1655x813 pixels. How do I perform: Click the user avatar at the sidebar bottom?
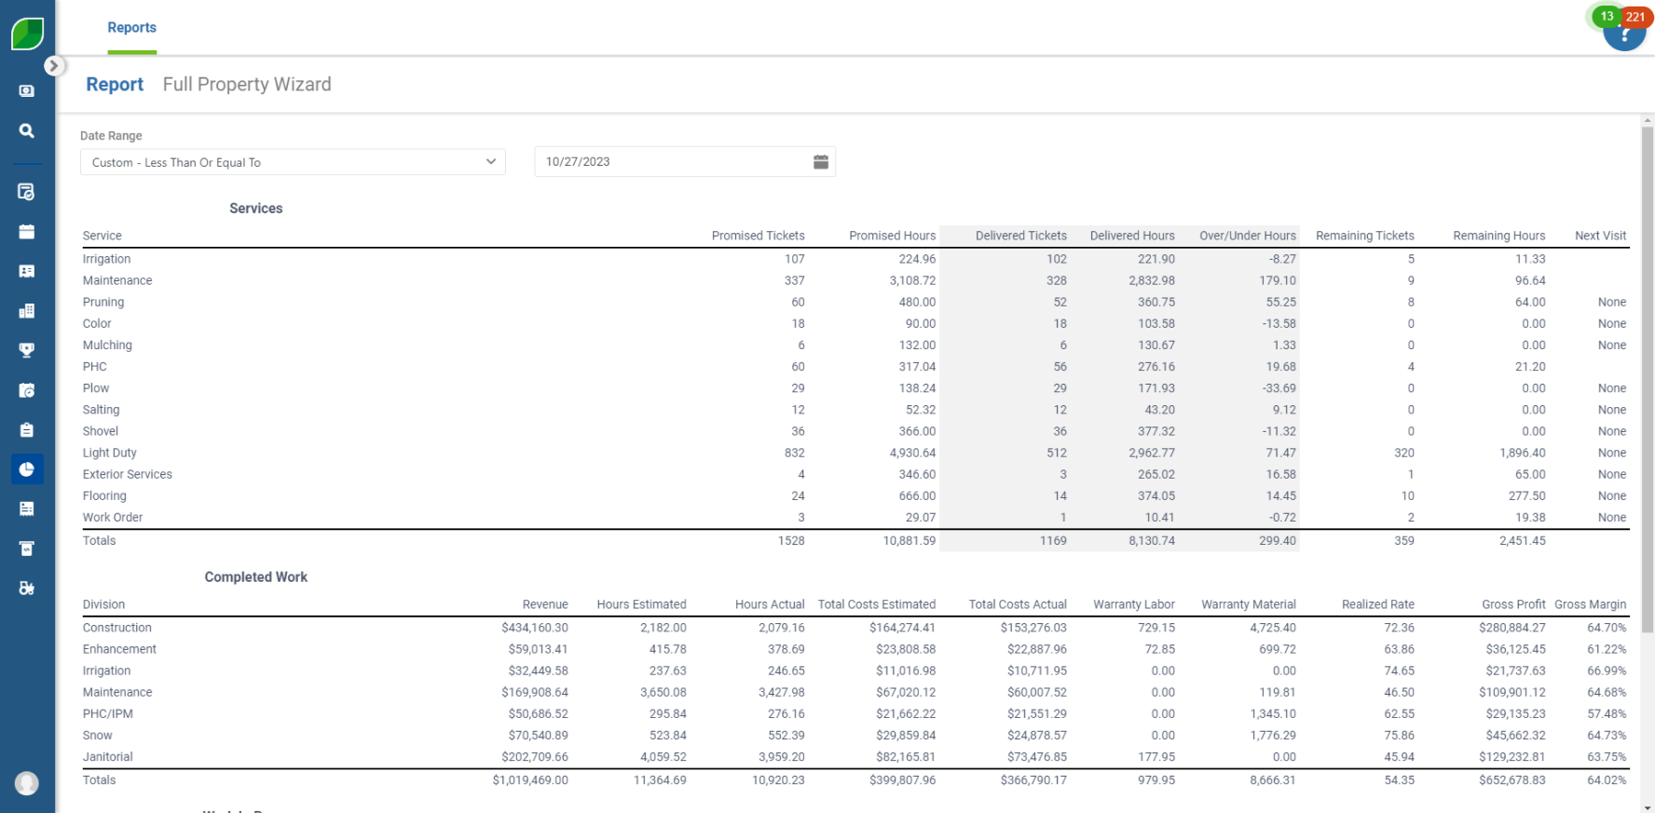coord(27,783)
